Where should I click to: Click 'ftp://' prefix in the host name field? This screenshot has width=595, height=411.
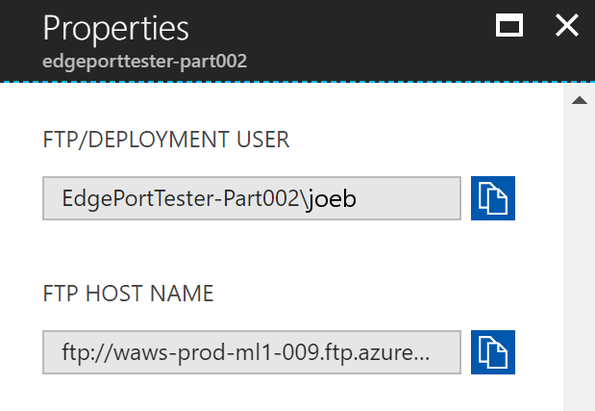point(87,353)
